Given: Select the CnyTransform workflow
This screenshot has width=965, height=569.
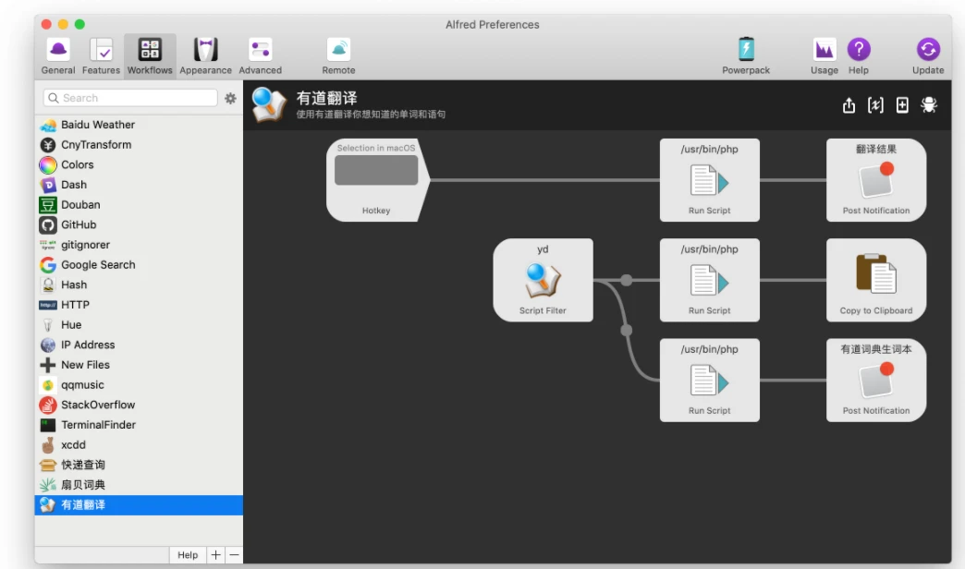Looking at the screenshot, I should coord(139,144).
